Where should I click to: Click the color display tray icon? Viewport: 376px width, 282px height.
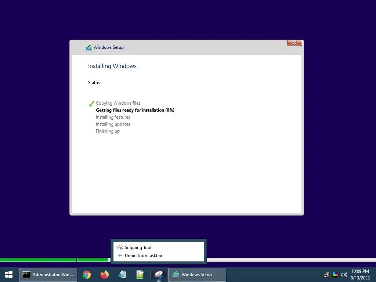click(x=335, y=275)
